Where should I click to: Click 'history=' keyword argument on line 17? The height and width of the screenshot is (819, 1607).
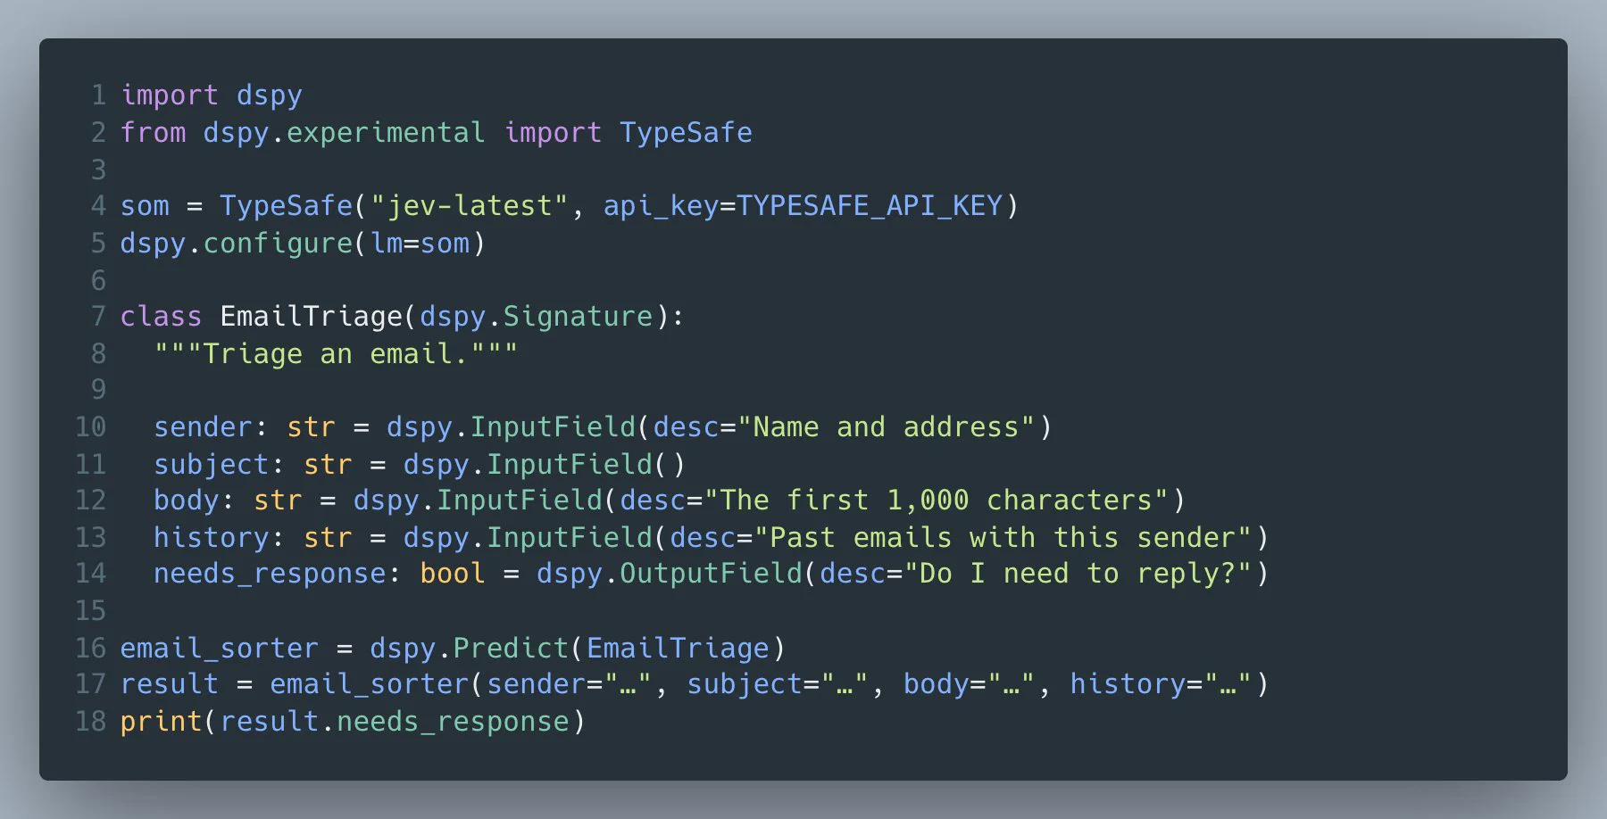click(x=1137, y=684)
